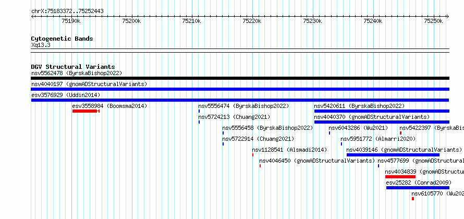The width and height of the screenshot is (464, 219).
Task: Click the small red nsv1128541 marker
Action: click(x=253, y=155)
